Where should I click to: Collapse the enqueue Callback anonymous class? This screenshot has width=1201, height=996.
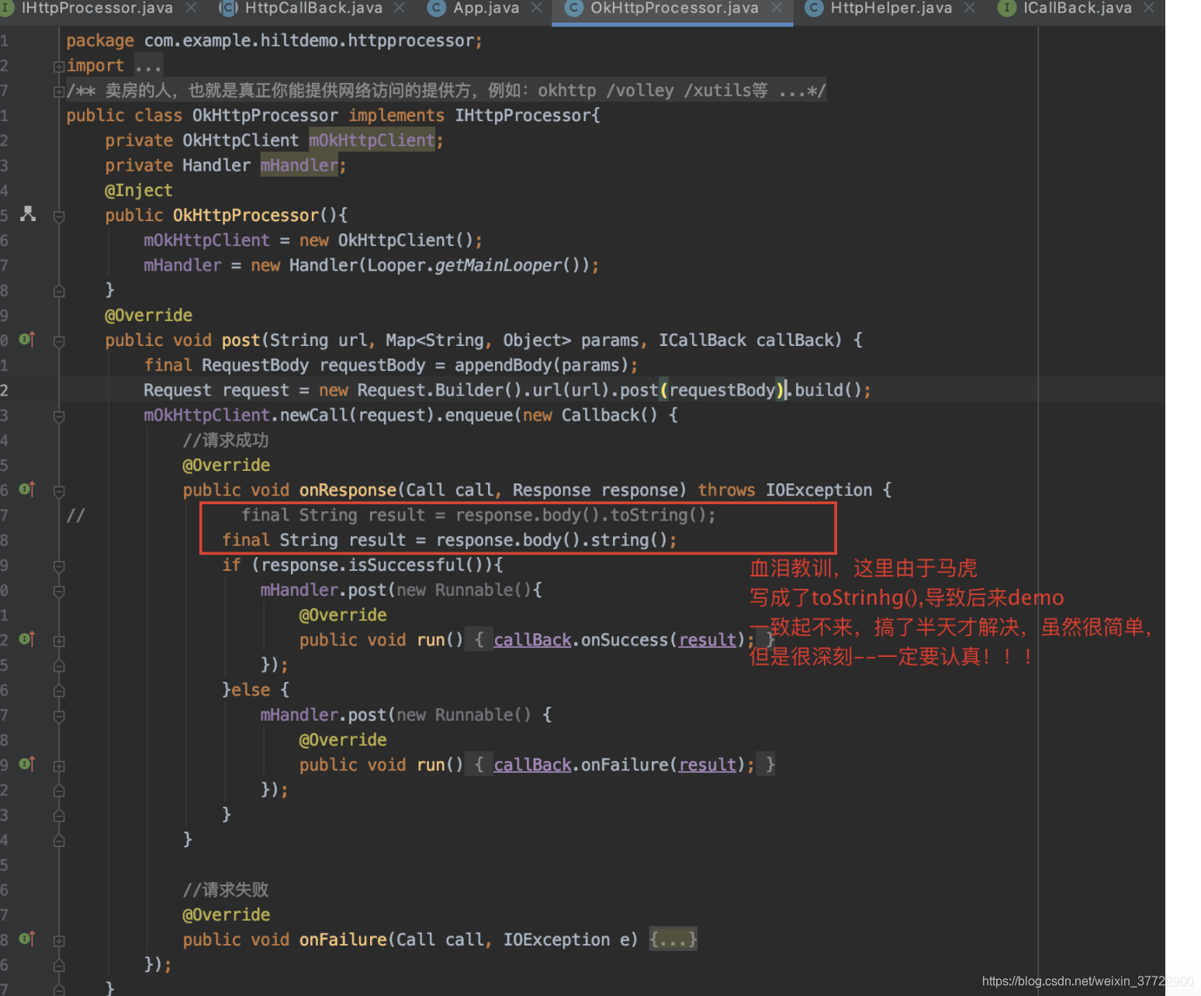(59, 417)
